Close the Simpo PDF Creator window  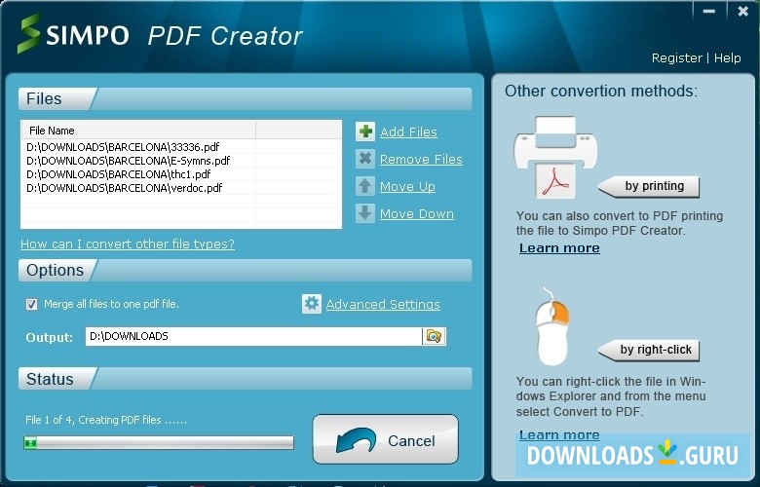(x=742, y=11)
